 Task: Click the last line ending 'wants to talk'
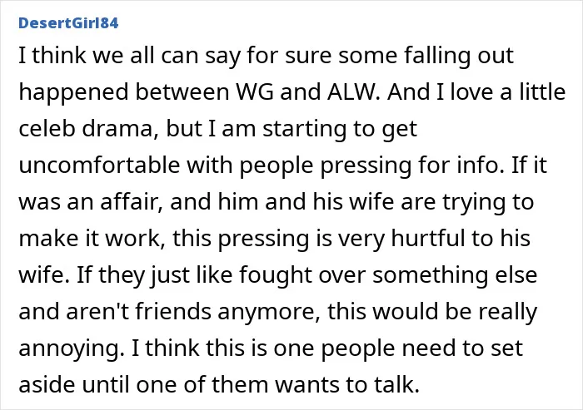[219, 385]
